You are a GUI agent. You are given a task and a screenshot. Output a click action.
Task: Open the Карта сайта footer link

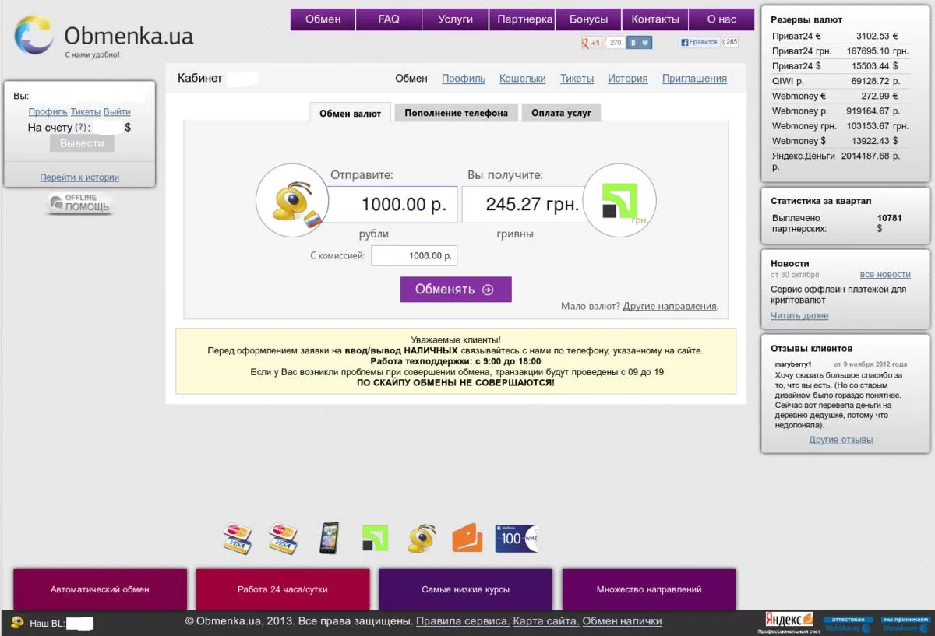[x=546, y=621]
